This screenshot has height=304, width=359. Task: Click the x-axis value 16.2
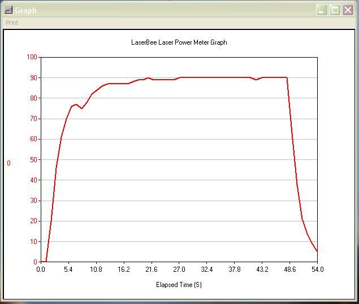click(124, 270)
